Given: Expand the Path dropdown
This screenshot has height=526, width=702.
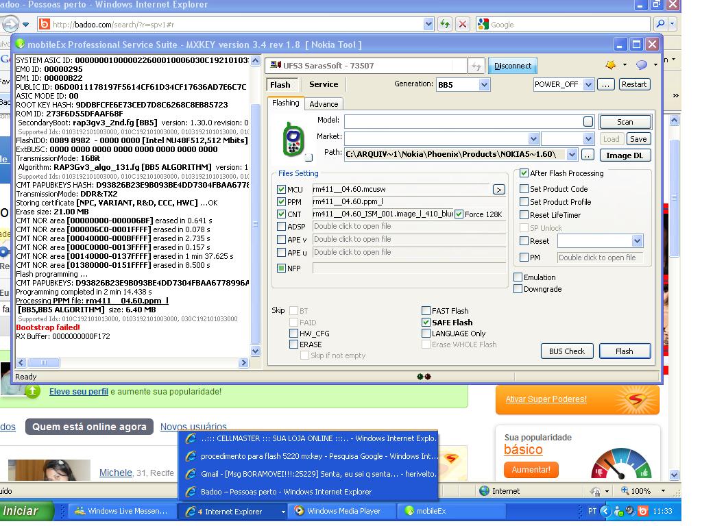Looking at the screenshot, I should pyautogui.click(x=572, y=155).
